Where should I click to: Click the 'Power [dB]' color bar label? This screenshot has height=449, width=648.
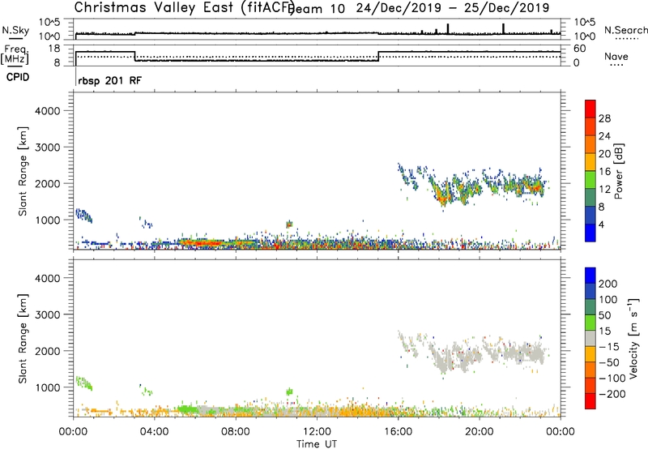point(618,171)
